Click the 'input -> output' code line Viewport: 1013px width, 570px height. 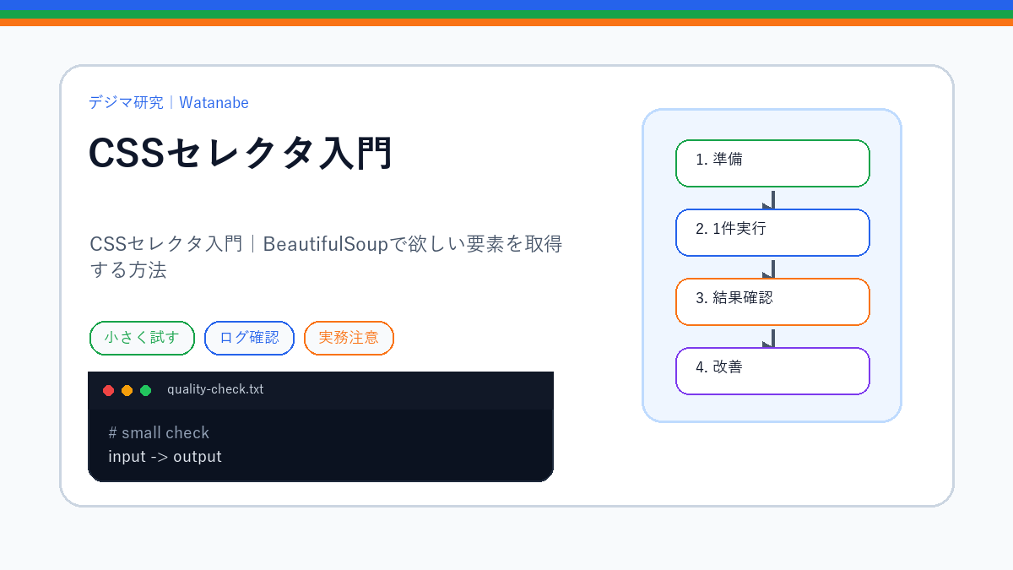coord(165,457)
